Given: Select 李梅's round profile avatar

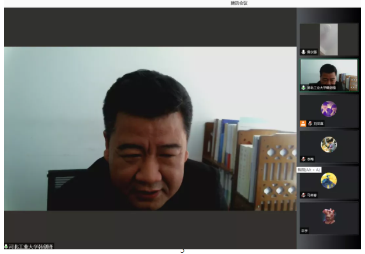Looking at the screenshot, I should (329, 144).
